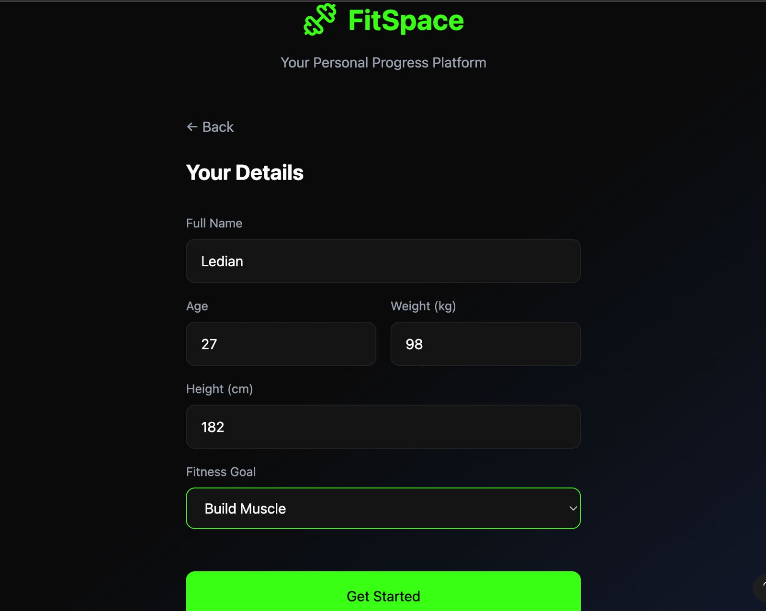Click the Fitness Goal label

(221, 472)
